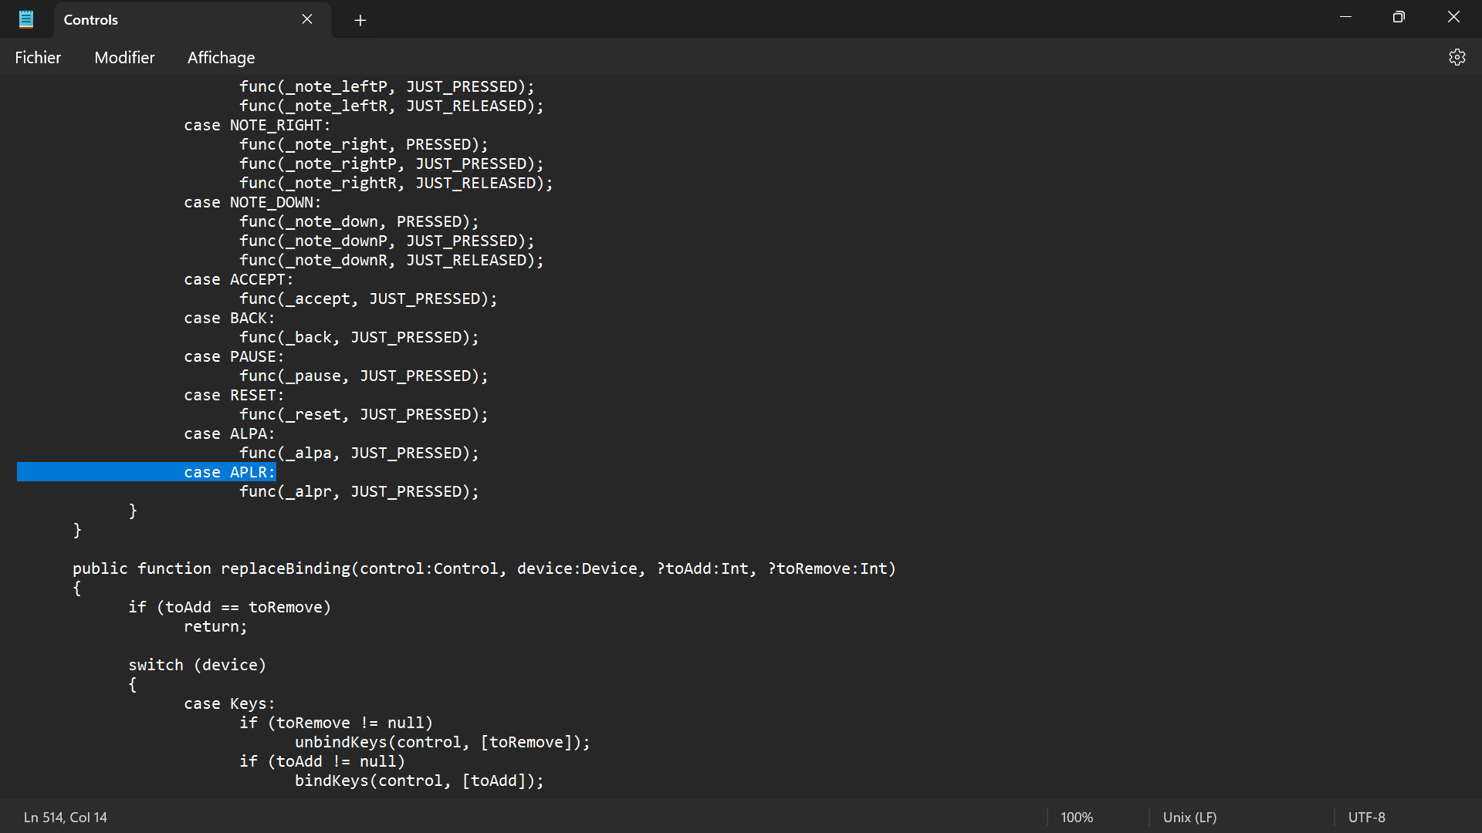Open the settings gear icon
Screen dimensions: 1482x833
[1457, 56]
